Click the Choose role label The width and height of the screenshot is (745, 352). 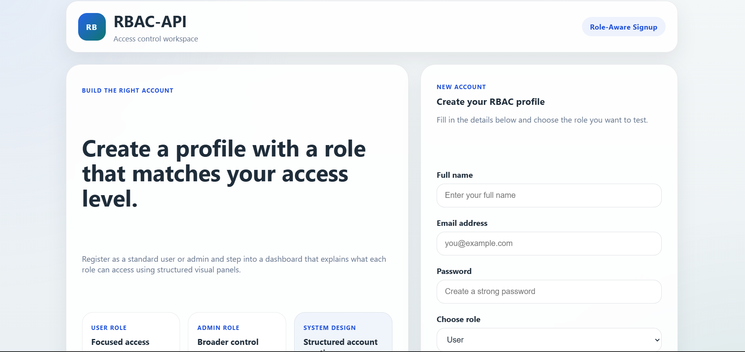pos(458,319)
